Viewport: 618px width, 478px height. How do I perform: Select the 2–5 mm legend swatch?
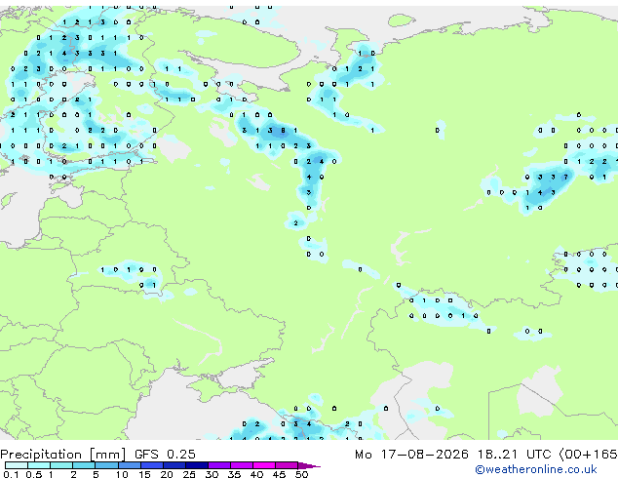[x=84, y=465]
